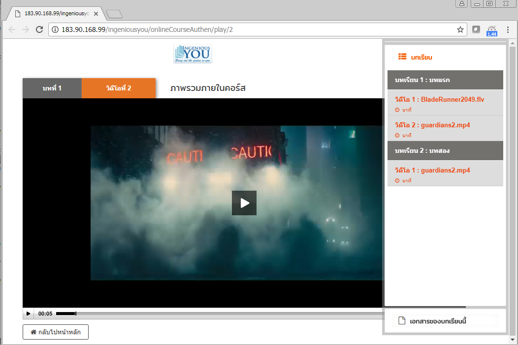Click the page scrollbar down arrow
This screenshot has width=518, height=345.
pyautogui.click(x=513, y=340)
